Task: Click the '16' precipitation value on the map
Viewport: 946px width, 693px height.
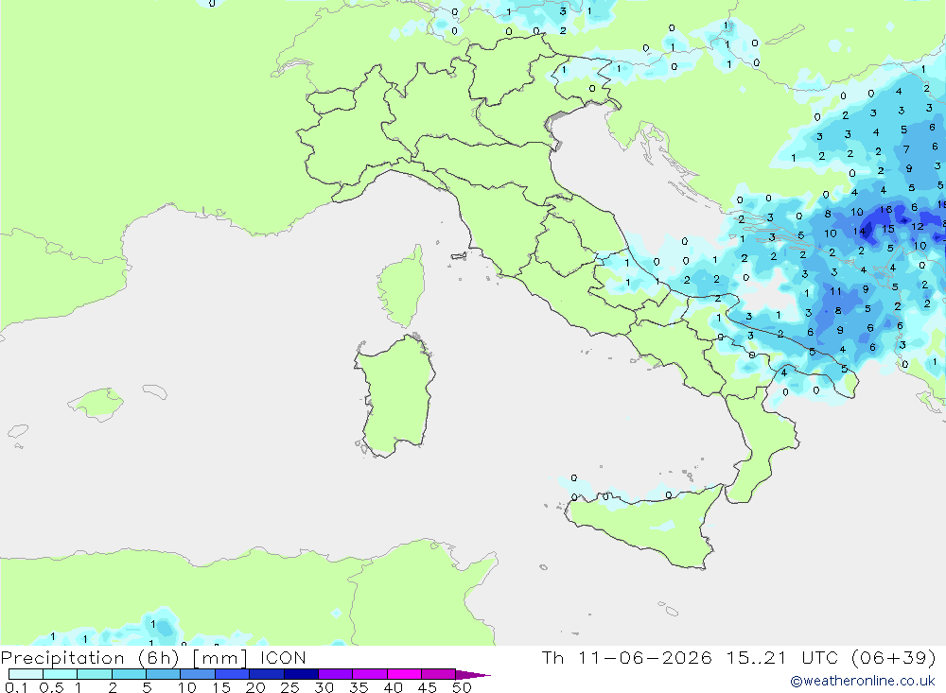Action: tap(885, 210)
